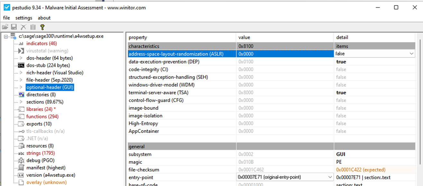Click the value column header

[x=244, y=38]
